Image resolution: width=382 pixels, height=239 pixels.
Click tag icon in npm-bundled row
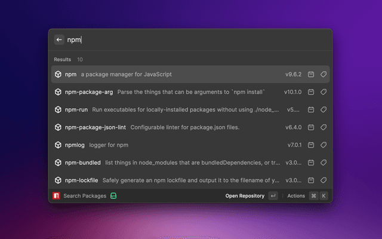tap(324, 163)
